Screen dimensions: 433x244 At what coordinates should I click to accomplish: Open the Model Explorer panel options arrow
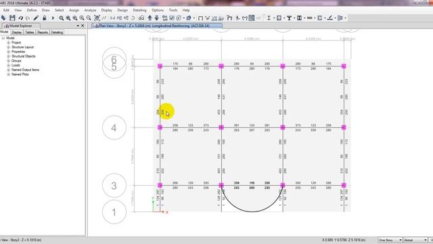(78, 26)
